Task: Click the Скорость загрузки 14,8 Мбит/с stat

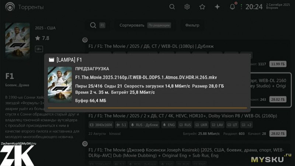Action: [157, 86]
